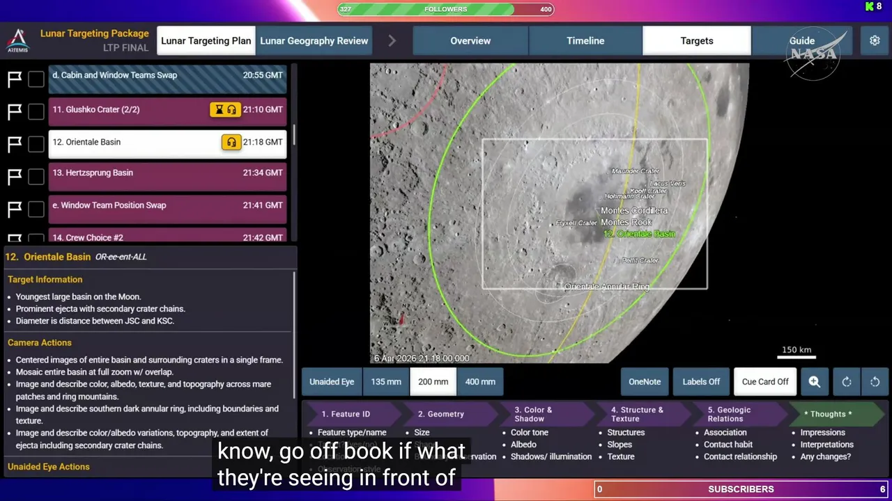Click the hourglass headset badge on Glushko Crater
The image size is (892, 501).
224,109
